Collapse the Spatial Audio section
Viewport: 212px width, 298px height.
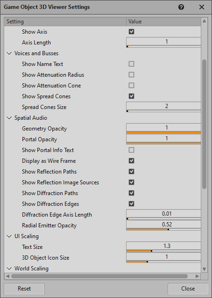(9, 118)
